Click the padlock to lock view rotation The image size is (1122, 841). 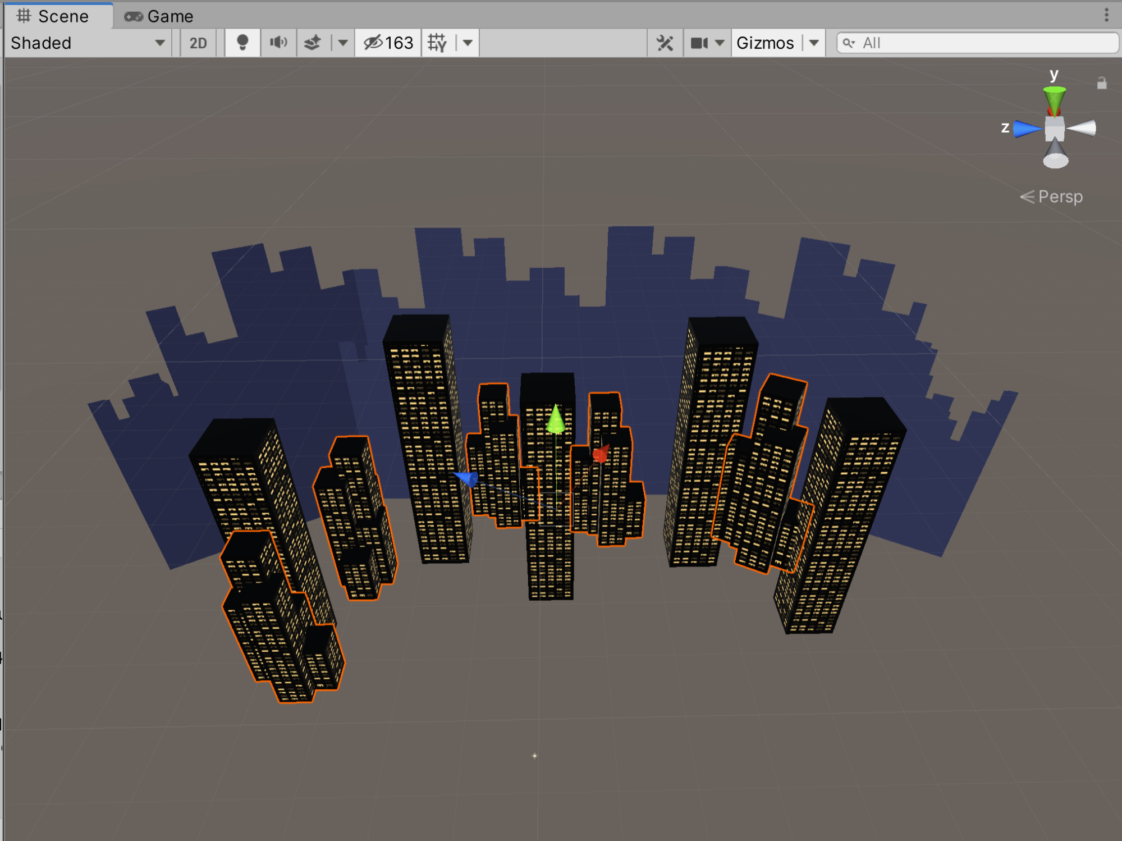tap(1101, 82)
